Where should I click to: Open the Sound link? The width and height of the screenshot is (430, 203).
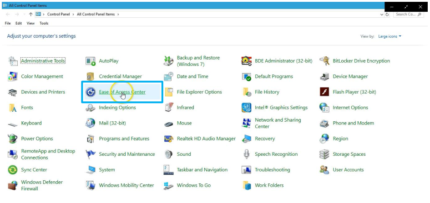click(184, 154)
